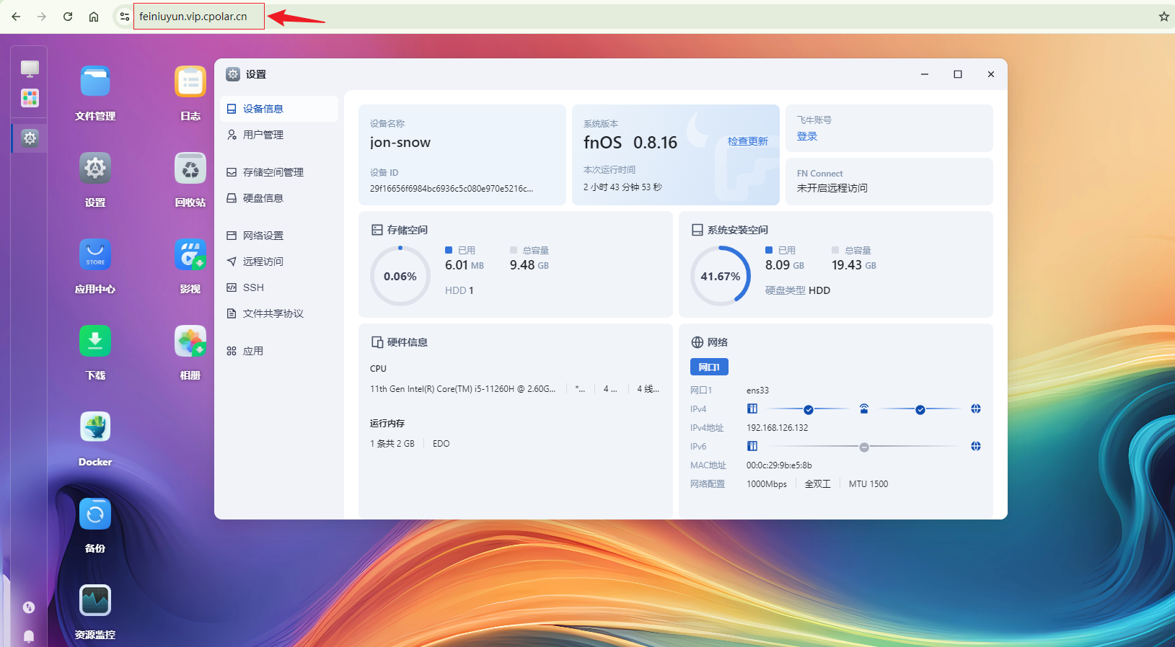Reload the browser page
The image size is (1175, 647).
[x=68, y=17]
